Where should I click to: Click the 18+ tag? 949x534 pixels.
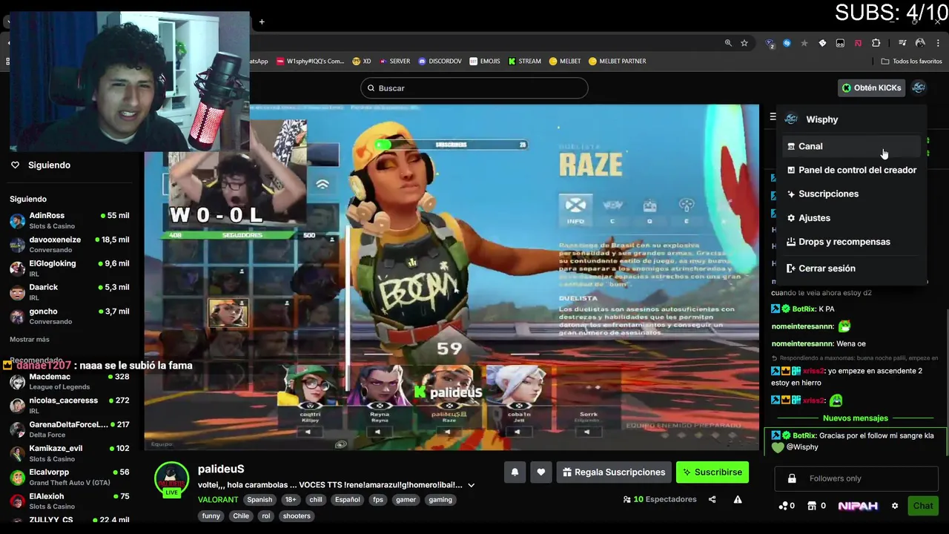pos(291,500)
